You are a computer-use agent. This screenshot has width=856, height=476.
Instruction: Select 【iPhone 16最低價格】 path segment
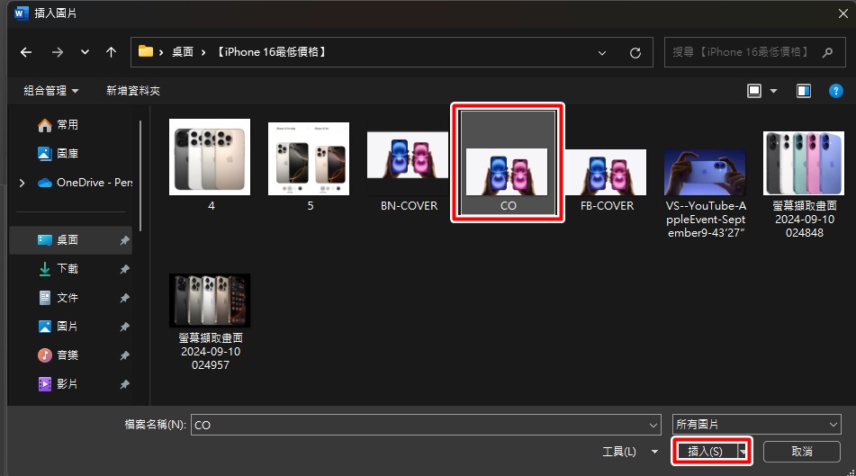click(272, 52)
